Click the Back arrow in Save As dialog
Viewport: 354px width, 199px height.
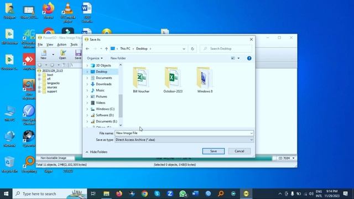pos(87,49)
